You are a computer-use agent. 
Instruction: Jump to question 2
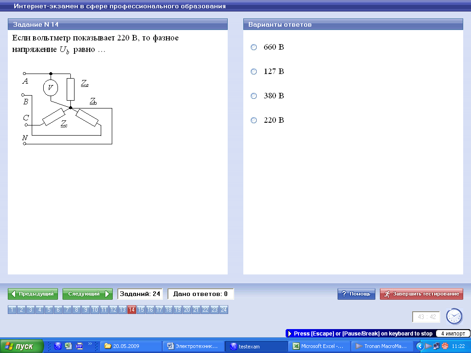click(x=21, y=309)
